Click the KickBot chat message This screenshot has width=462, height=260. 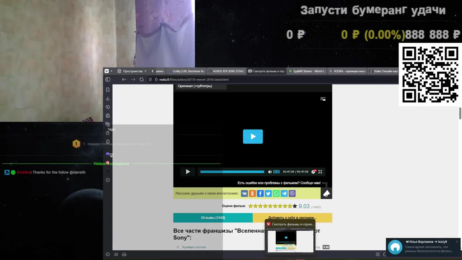(45, 173)
